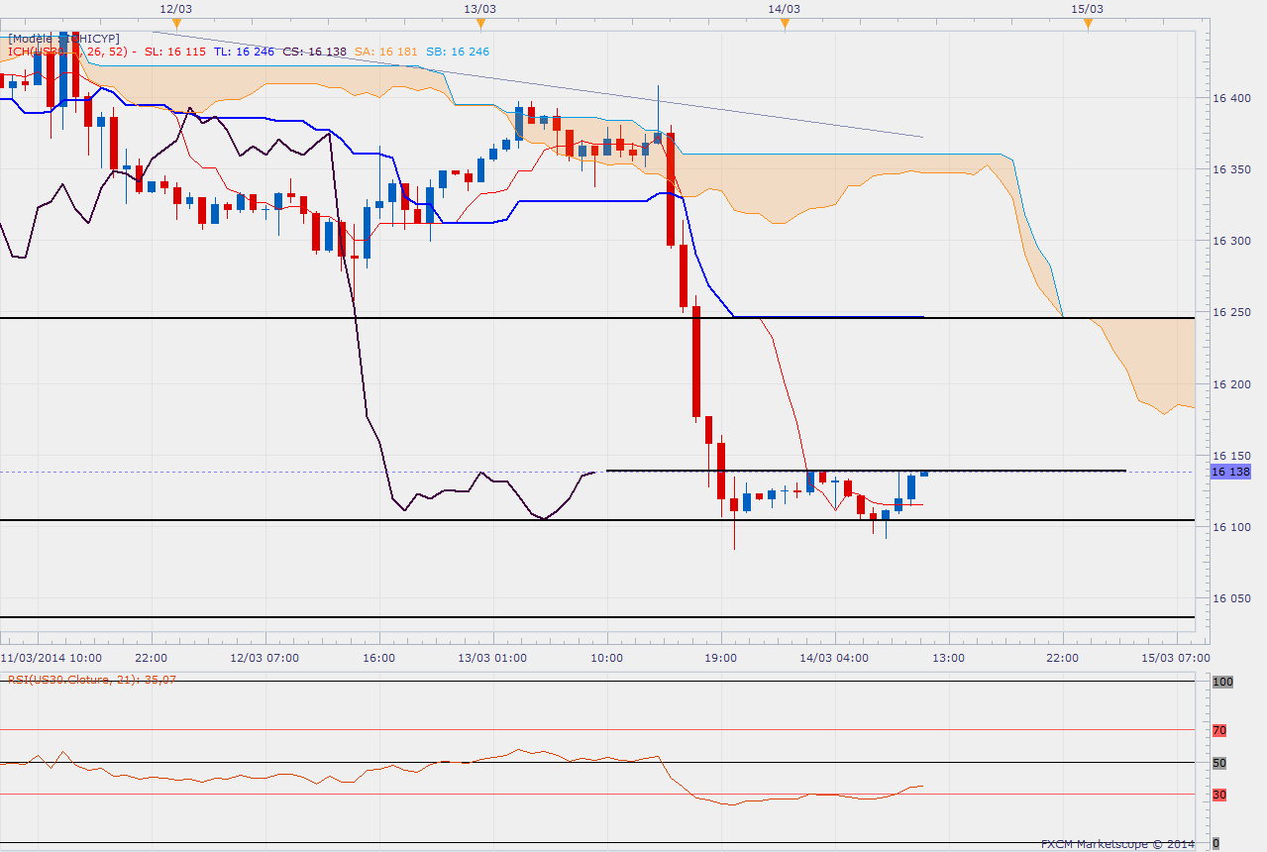Click the RSI 30 oversold level label

(1219, 795)
